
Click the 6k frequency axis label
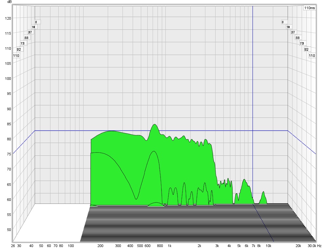tap(247, 246)
